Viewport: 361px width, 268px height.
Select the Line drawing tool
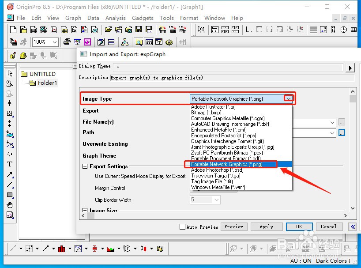(x=9, y=185)
